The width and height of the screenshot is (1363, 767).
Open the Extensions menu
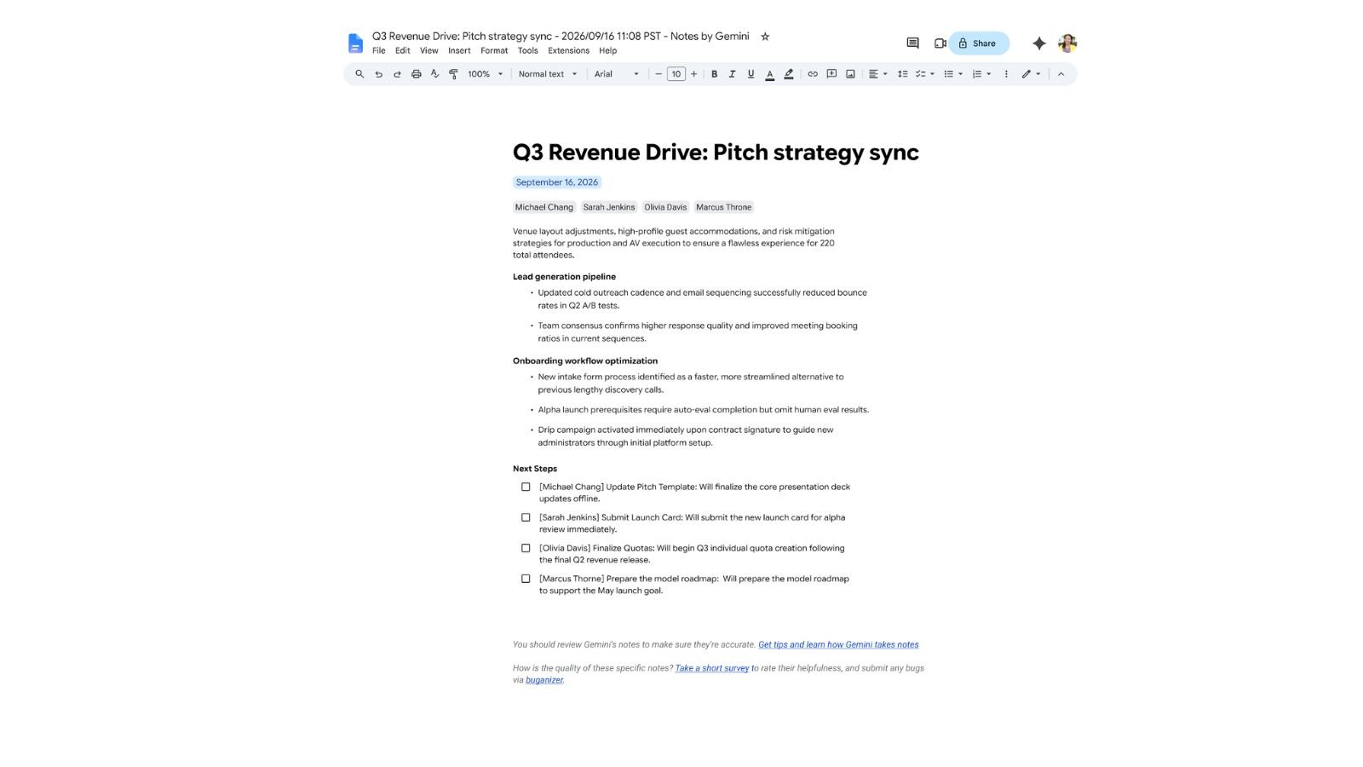[568, 51]
